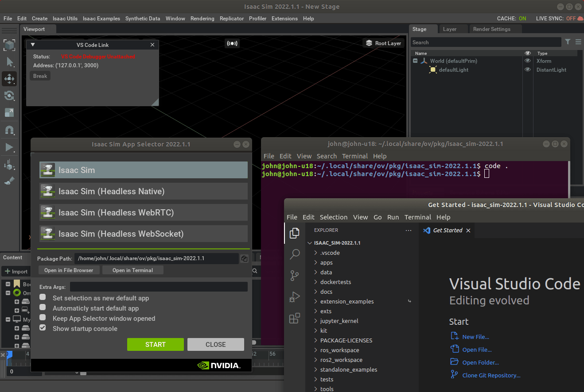Activate the Rotate tool in toolbar
Screen dimensions: 584x392
(9, 96)
